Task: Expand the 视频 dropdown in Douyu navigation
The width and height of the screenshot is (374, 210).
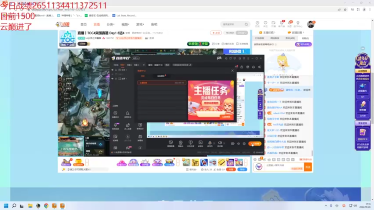Action: coord(125,24)
